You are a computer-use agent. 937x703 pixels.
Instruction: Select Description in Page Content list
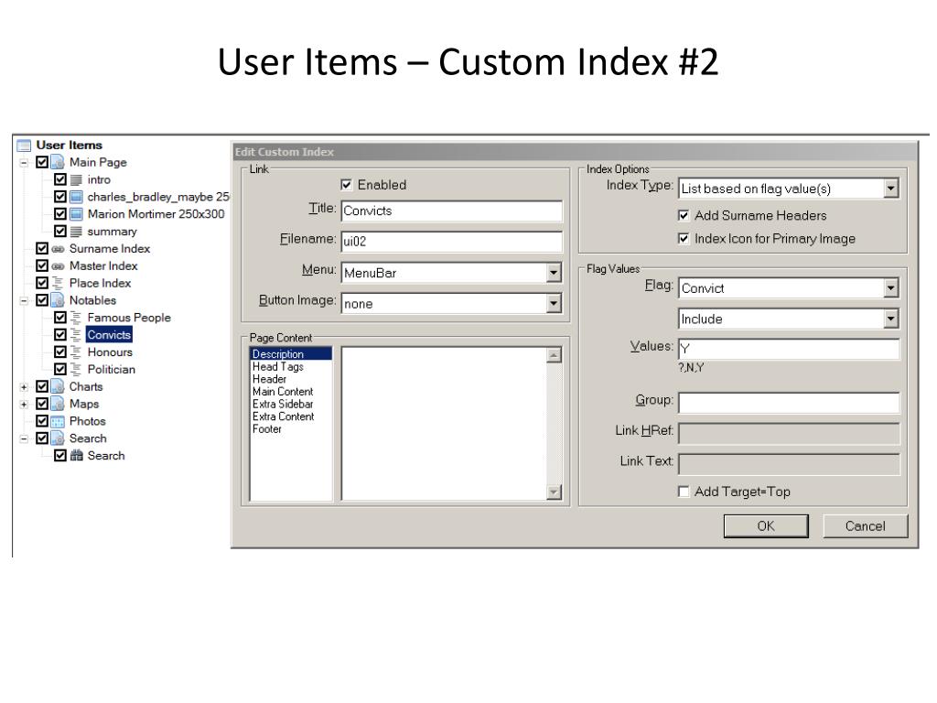(x=290, y=354)
